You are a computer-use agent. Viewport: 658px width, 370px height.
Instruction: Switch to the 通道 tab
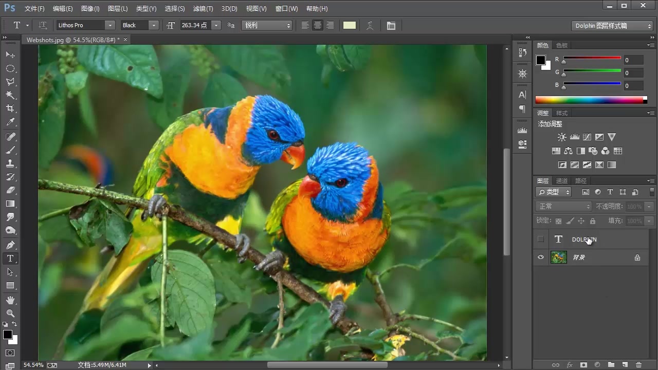pyautogui.click(x=562, y=181)
